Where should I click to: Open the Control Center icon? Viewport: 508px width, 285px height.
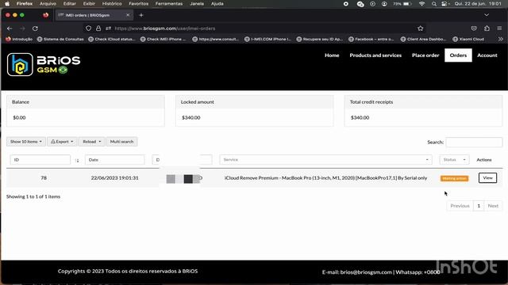(x=444, y=4)
